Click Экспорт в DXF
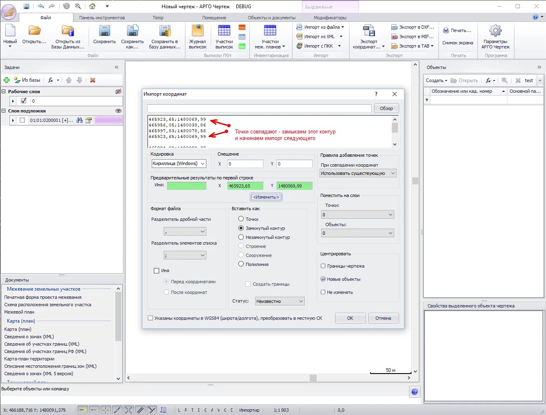546x415 pixels. pyautogui.click(x=412, y=27)
